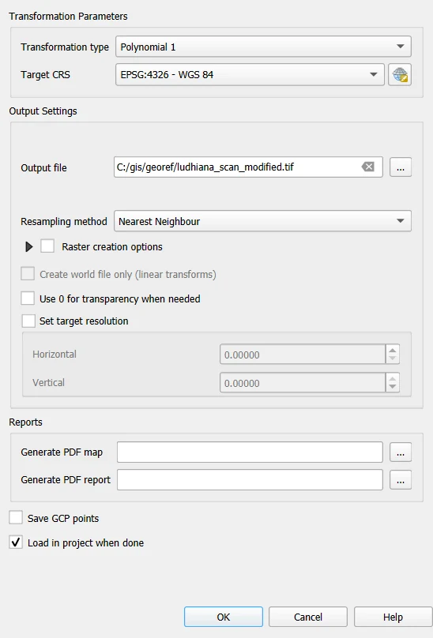Enable Save GCP points checkbox

pos(16,518)
